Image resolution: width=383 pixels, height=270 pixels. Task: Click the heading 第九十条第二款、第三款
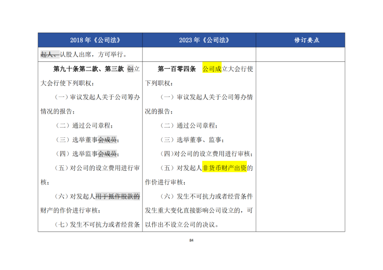click(x=88, y=69)
